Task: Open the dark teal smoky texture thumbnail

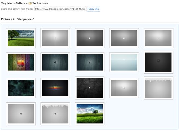Action: tap(21, 88)
